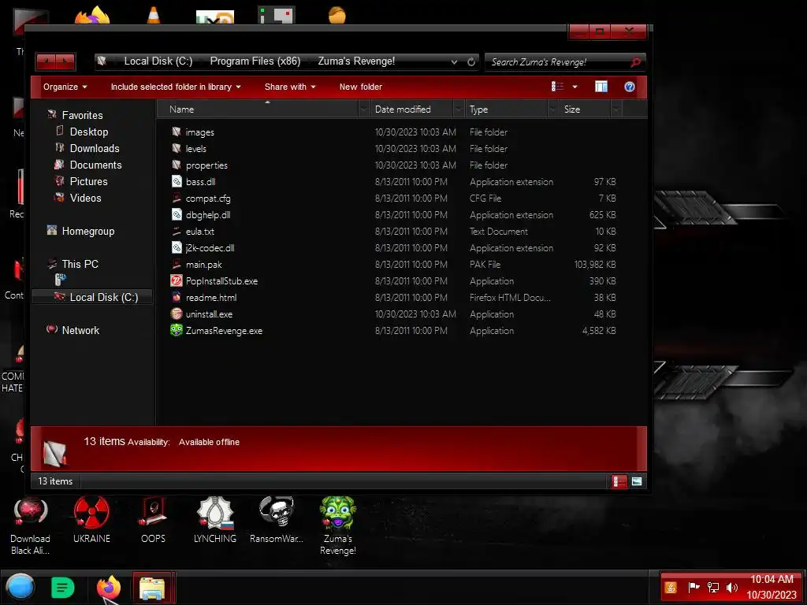Viewport: 807px width, 605px height.
Task: Select Pictures in navigation pane
Action: (88, 181)
